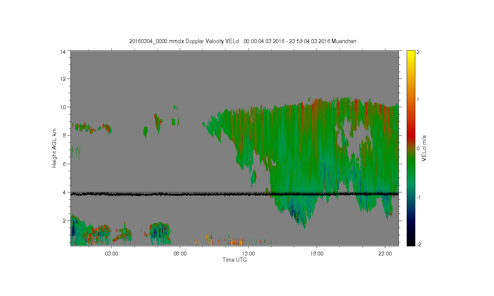Click the colorbar's top value 2

418,52
